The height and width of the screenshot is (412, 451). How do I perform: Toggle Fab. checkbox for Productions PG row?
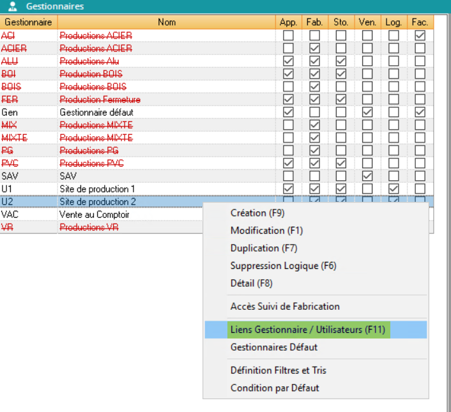coord(314,150)
